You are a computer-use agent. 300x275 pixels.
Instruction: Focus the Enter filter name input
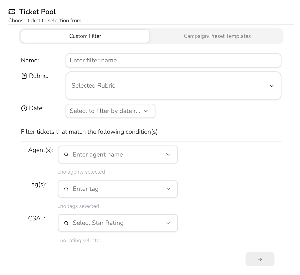[x=173, y=60]
